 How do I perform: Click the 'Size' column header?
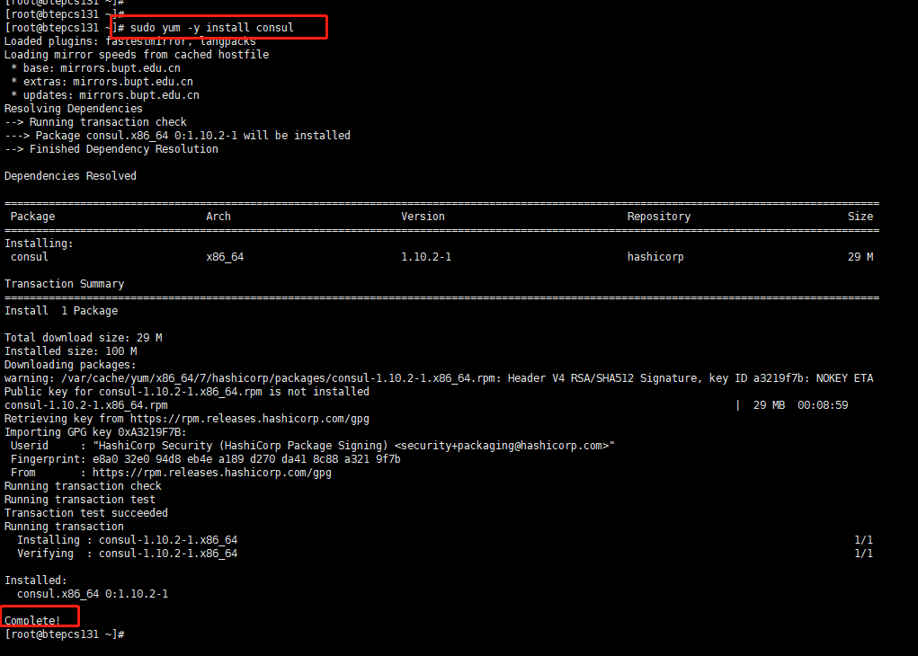point(860,216)
